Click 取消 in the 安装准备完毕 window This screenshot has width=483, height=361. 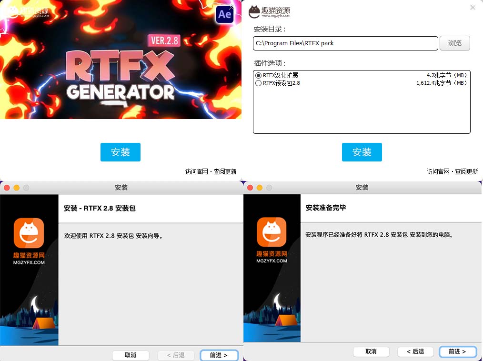pyautogui.click(x=371, y=351)
